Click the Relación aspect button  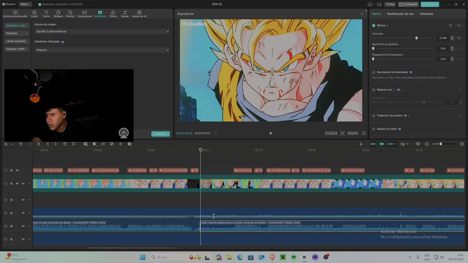pos(353,133)
